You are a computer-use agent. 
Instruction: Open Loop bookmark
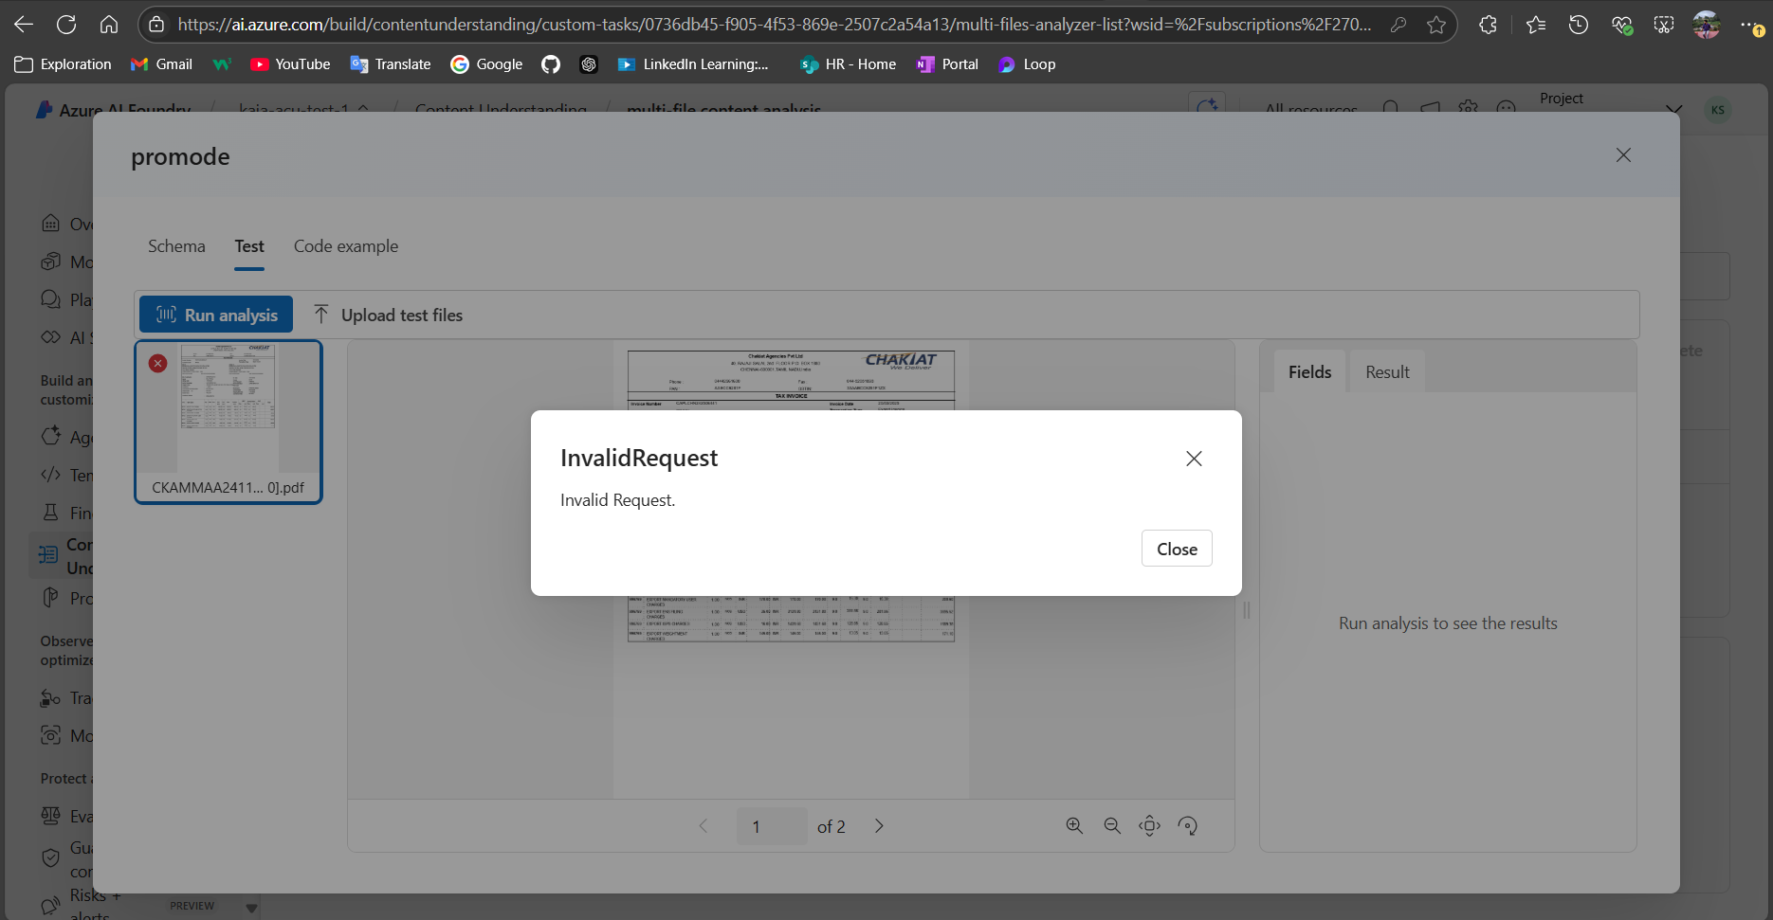1027,64
